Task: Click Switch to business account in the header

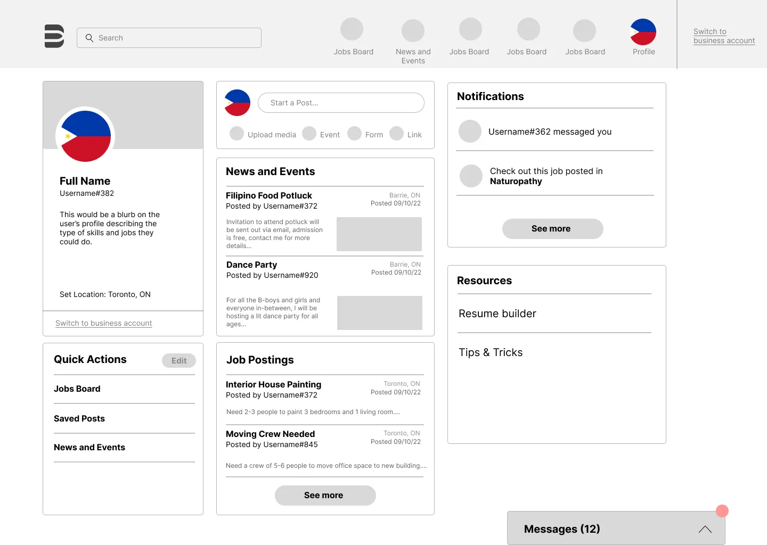Action: point(724,36)
